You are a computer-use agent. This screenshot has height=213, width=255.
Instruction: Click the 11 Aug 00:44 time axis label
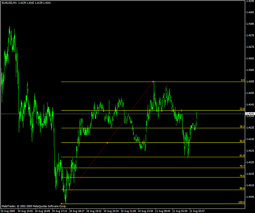point(163,211)
